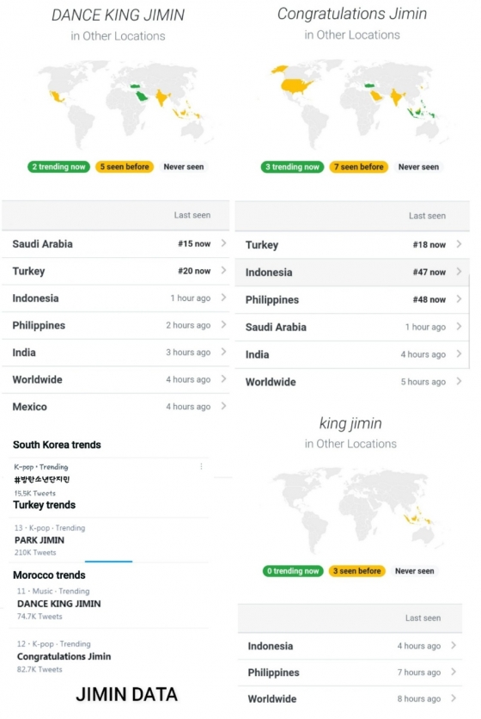The width and height of the screenshot is (481, 719).
Task: Click the highlighted USA on the Congratulations Jimin map
Action: (295, 86)
